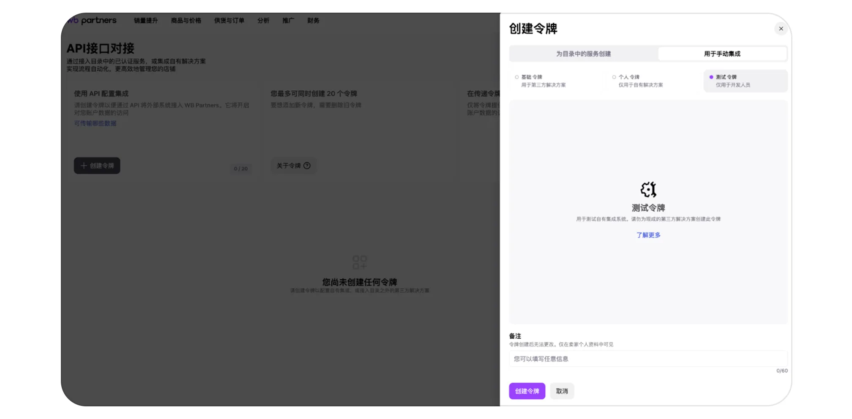
Task: Close the 创建令牌 dialog with the × icon
Action: point(781,29)
